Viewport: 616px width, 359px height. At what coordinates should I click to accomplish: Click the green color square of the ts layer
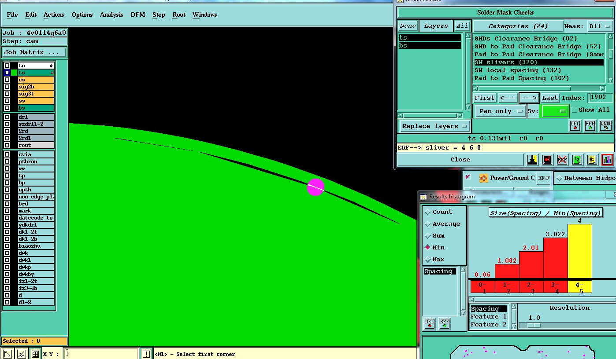point(14,73)
